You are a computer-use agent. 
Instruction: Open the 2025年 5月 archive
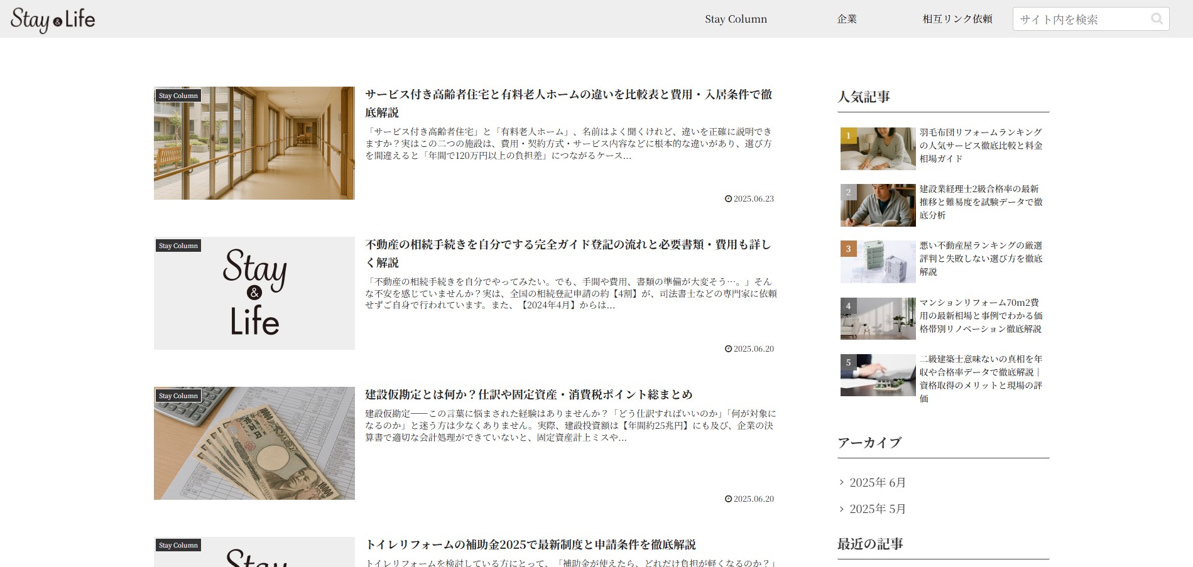(878, 509)
